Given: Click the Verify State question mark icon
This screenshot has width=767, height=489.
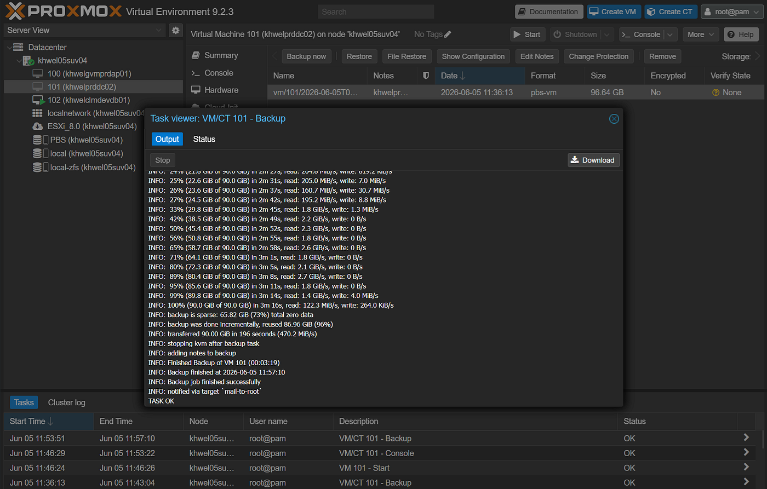Looking at the screenshot, I should click(x=716, y=93).
